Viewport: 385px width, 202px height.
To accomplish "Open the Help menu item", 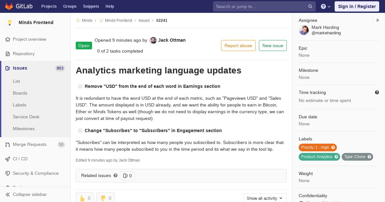I will click(110, 6).
